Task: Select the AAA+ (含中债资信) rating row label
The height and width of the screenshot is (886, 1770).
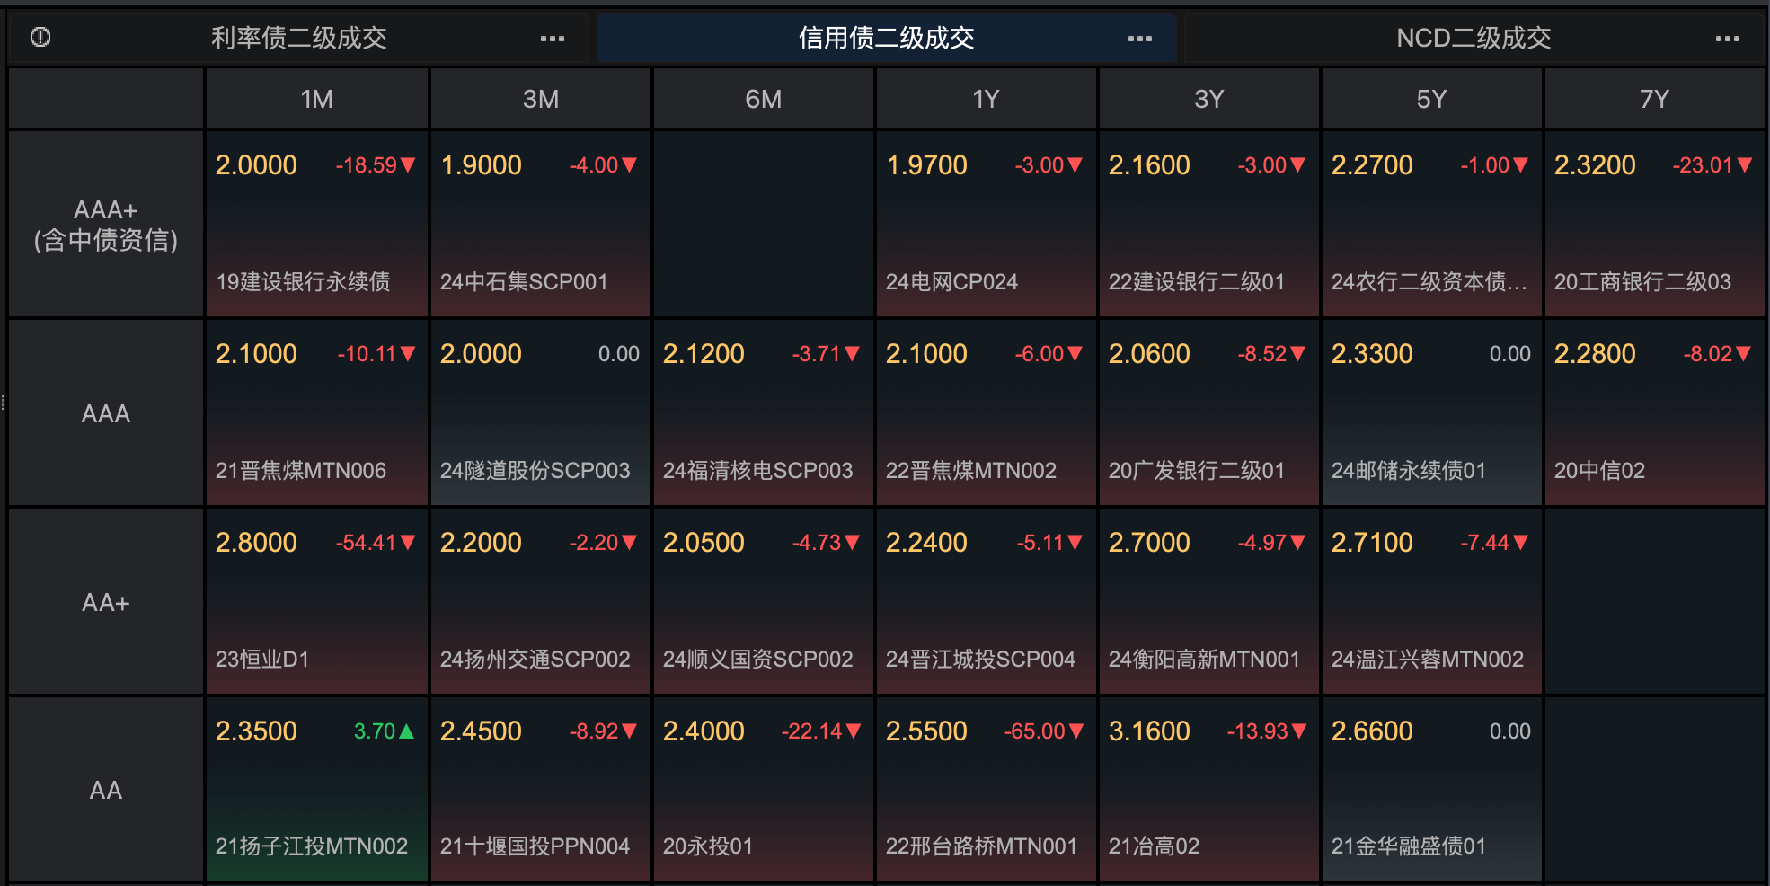Action: [106, 225]
